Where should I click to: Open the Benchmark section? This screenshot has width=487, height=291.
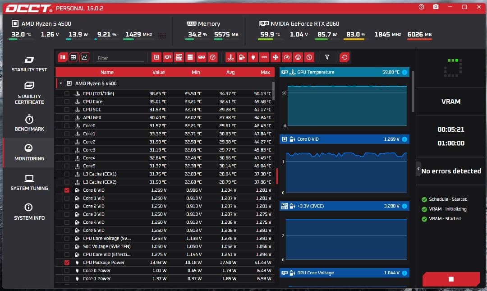coord(29,124)
